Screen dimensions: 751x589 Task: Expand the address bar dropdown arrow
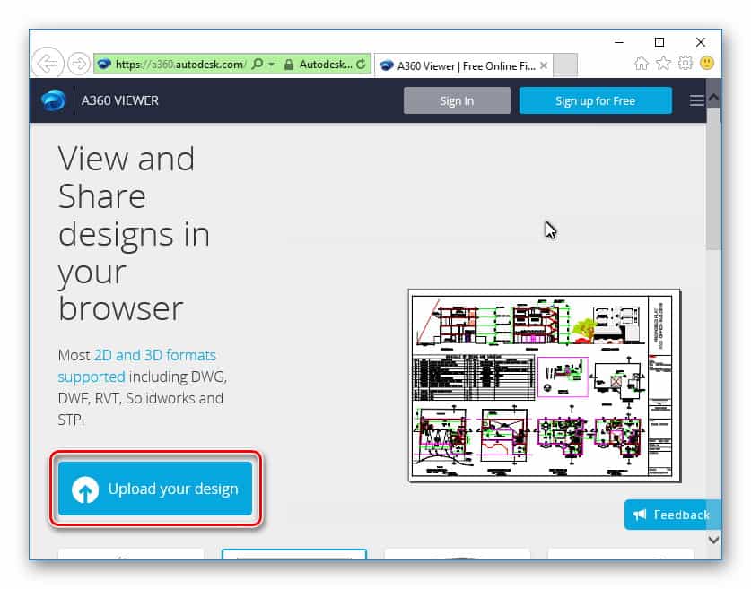coord(271,65)
